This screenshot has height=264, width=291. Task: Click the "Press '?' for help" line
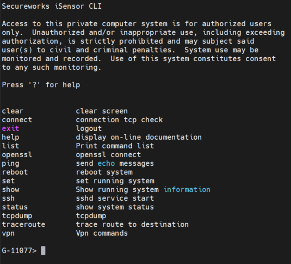coord(41,85)
